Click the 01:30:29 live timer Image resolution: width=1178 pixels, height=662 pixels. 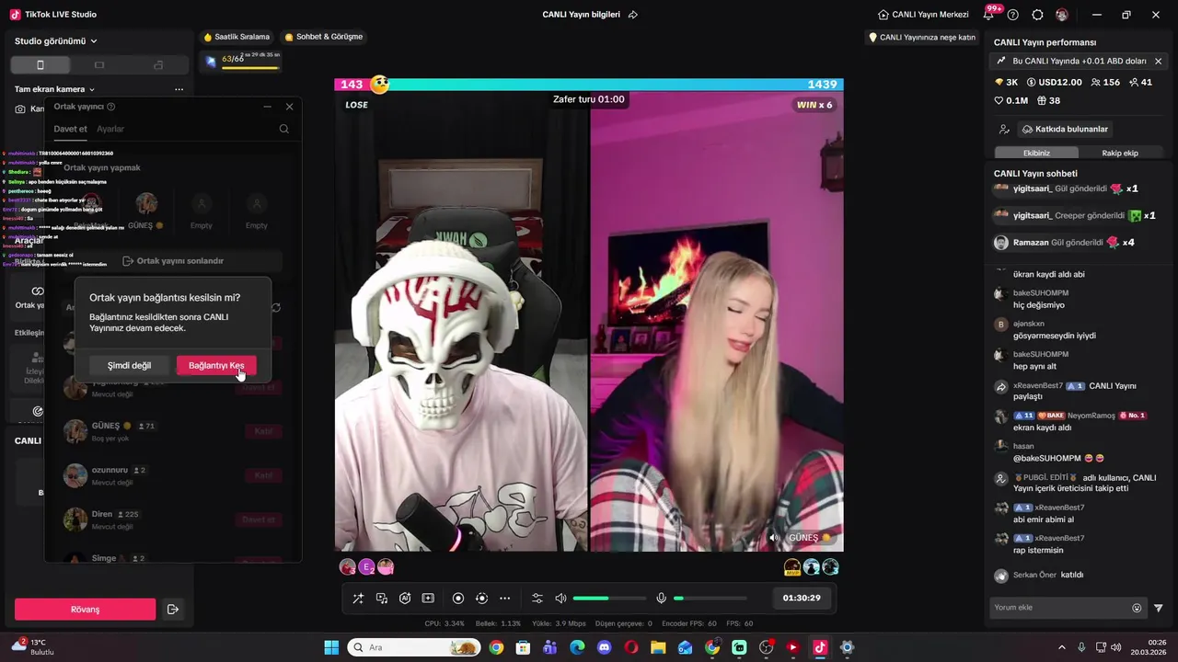[x=802, y=598]
